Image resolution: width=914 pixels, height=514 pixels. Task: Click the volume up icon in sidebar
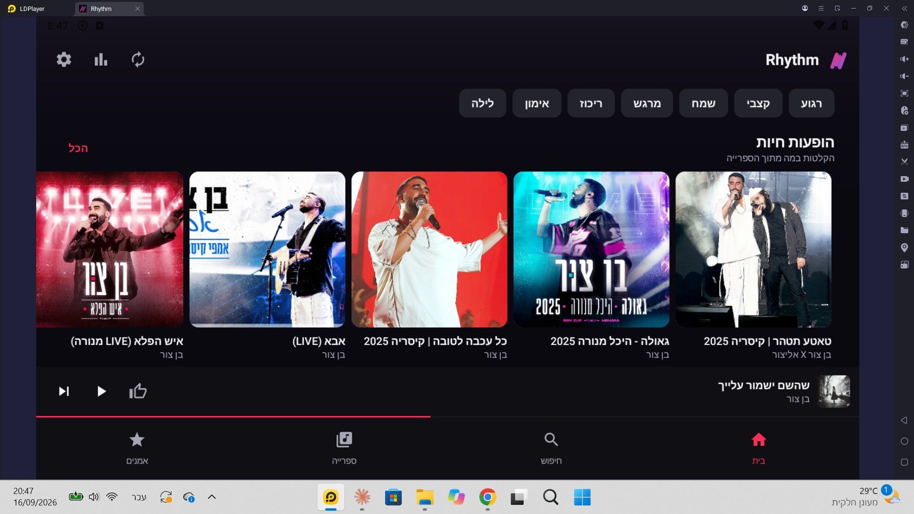(904, 59)
